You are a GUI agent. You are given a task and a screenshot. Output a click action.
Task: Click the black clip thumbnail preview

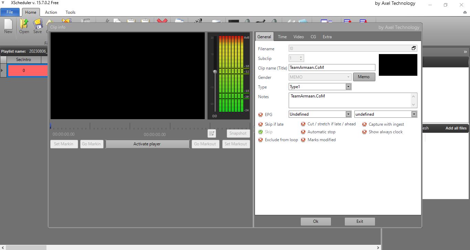coord(398,65)
